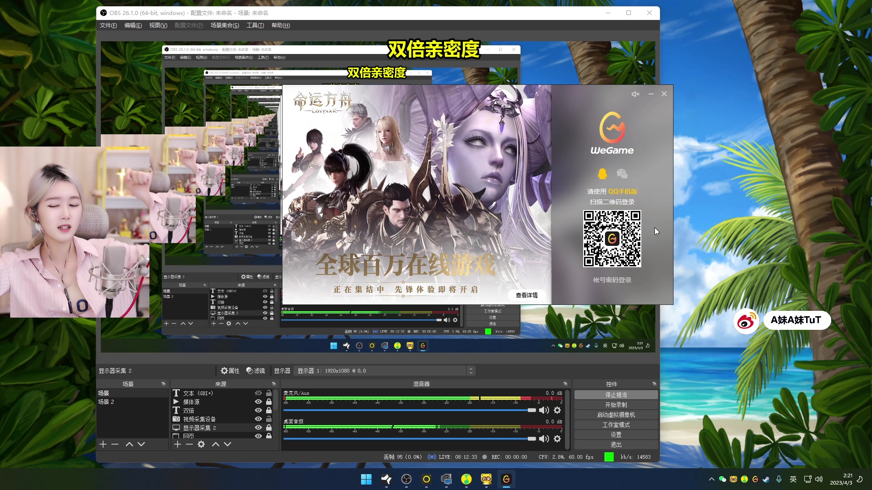Lock the 视频采集设备 source
The height and width of the screenshot is (490, 872).
pyautogui.click(x=269, y=419)
